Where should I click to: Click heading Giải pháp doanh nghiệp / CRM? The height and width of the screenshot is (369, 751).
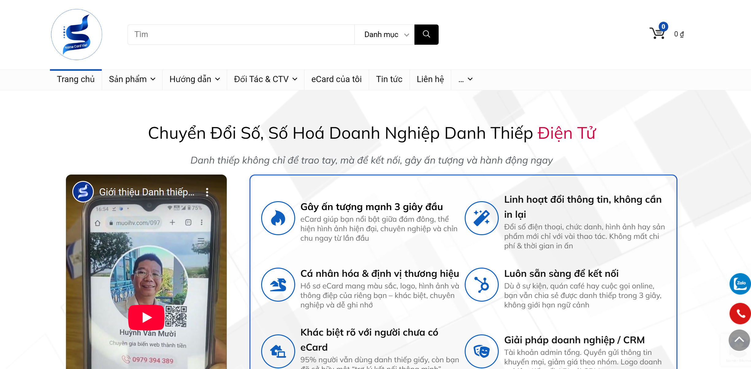[x=574, y=340]
